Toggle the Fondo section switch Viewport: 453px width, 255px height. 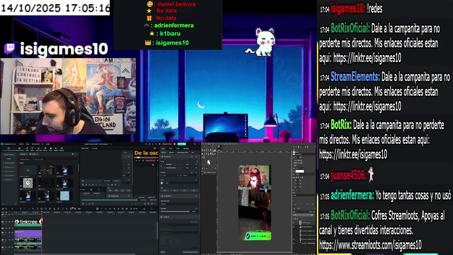pyautogui.click(x=162, y=217)
